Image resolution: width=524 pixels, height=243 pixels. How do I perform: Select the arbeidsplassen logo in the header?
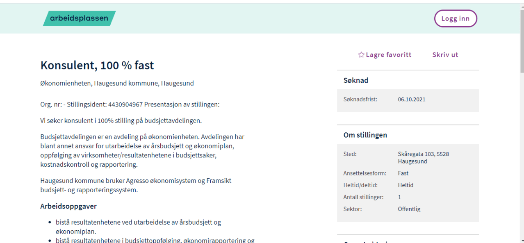click(79, 18)
